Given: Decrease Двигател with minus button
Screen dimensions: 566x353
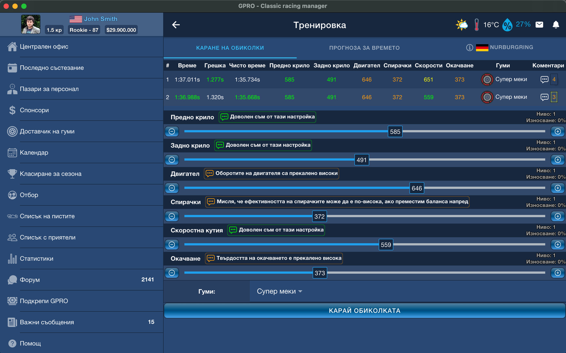Looking at the screenshot, I should click(172, 188).
